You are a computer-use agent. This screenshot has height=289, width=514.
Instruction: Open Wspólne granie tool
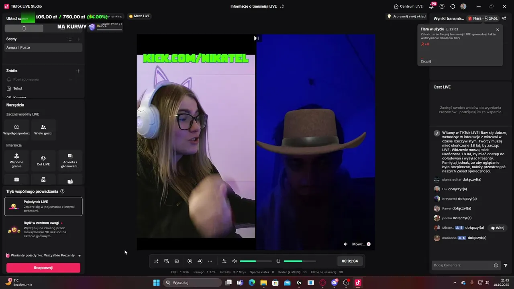pyautogui.click(x=16, y=161)
